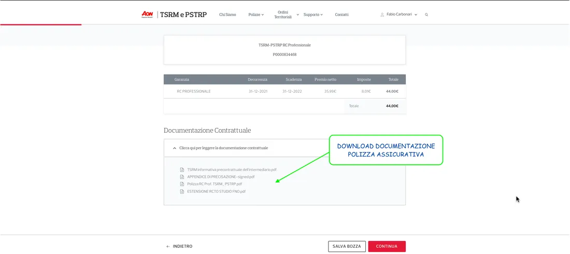Click the Aon logo in header

pos(147,14)
